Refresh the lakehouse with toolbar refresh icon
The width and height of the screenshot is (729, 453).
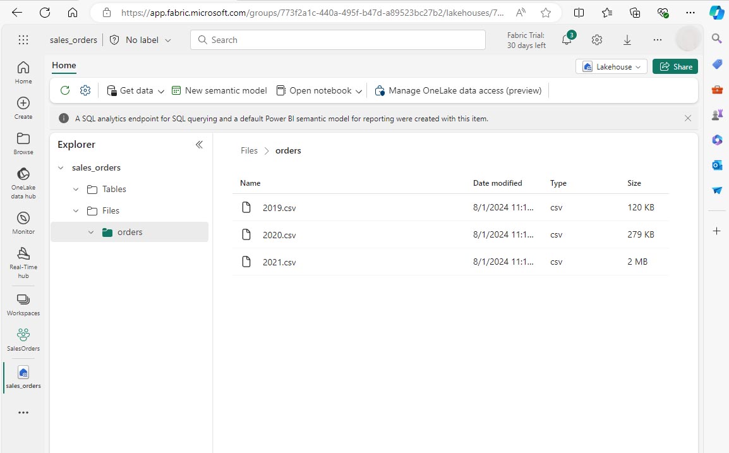tap(65, 90)
